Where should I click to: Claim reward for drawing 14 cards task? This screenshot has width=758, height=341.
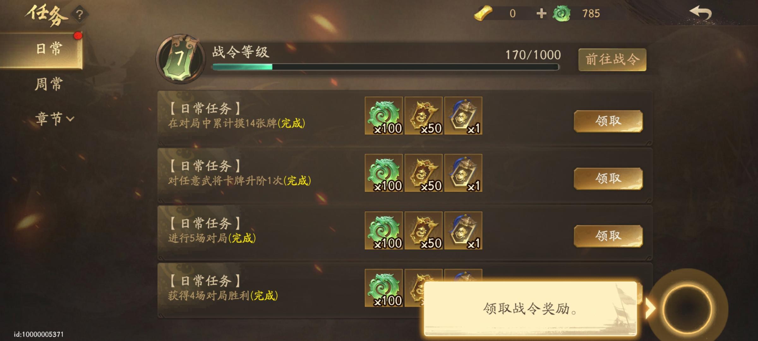click(x=608, y=121)
